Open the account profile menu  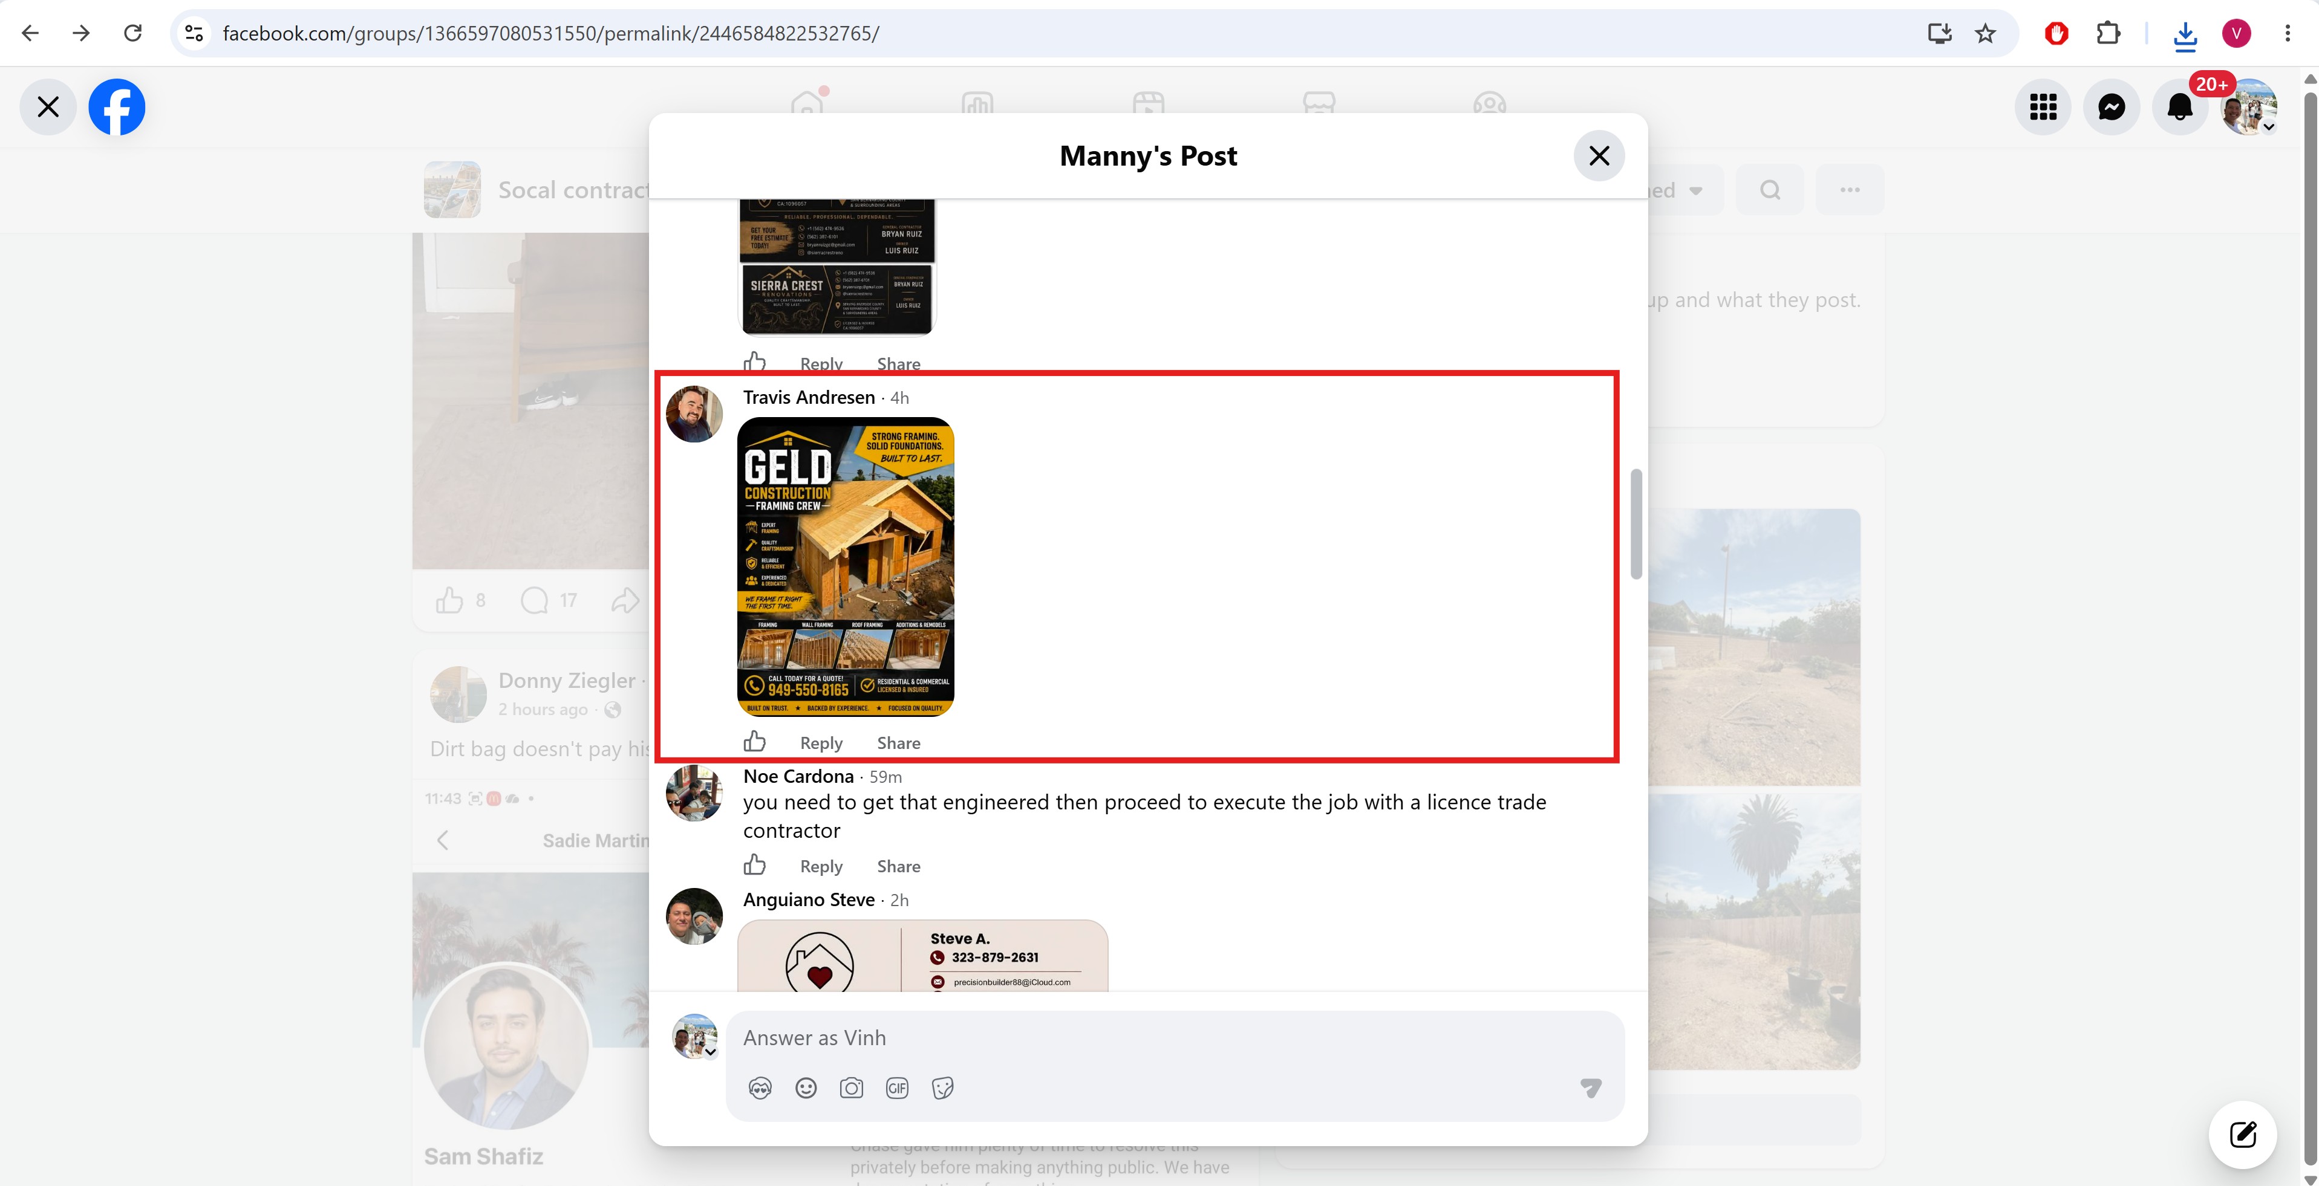pos(2249,107)
